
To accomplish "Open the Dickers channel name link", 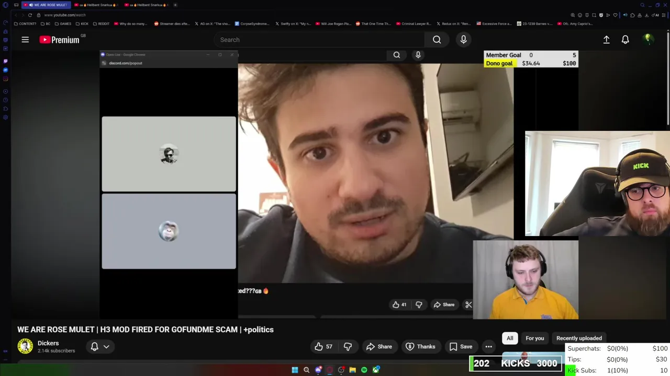I will (48, 343).
